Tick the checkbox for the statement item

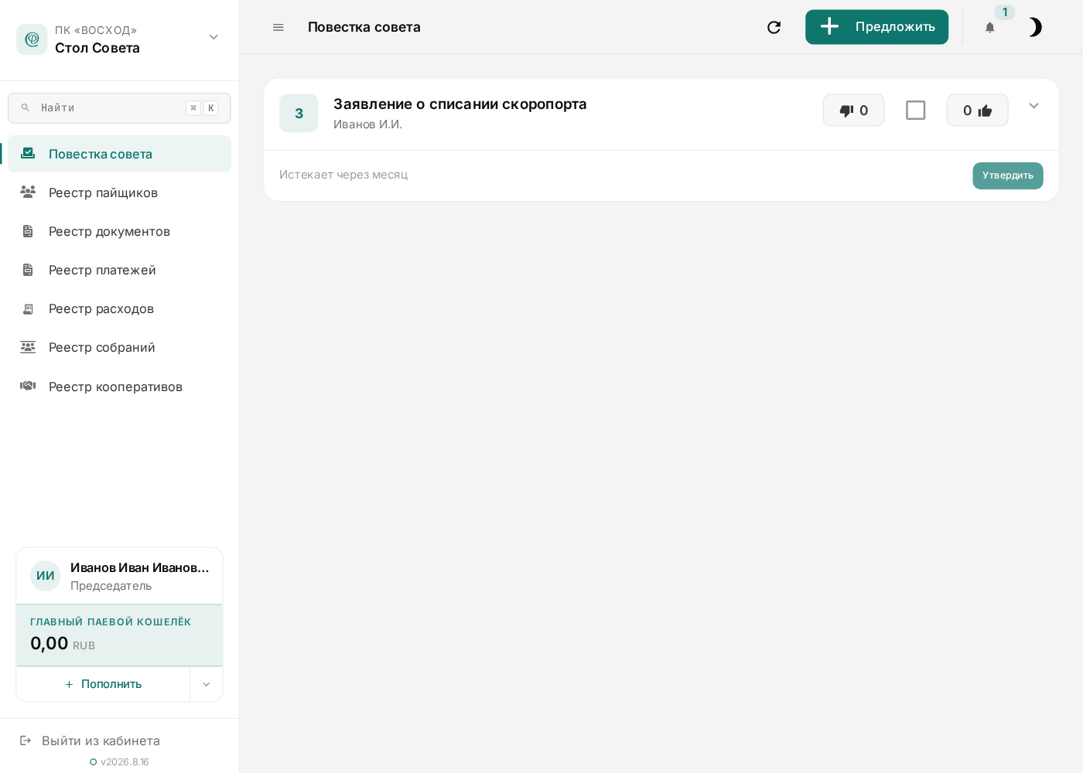915,111
